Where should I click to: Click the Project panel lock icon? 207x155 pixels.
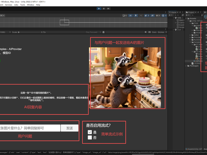click(x=198, y=12)
